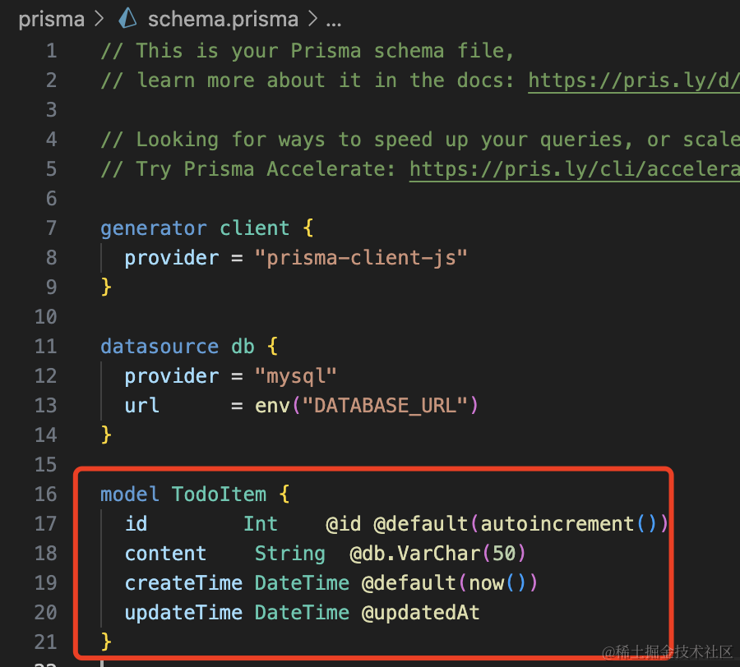740x667 pixels.
Task: Expand the breadcrumb ellipsis segment
Action: (334, 18)
